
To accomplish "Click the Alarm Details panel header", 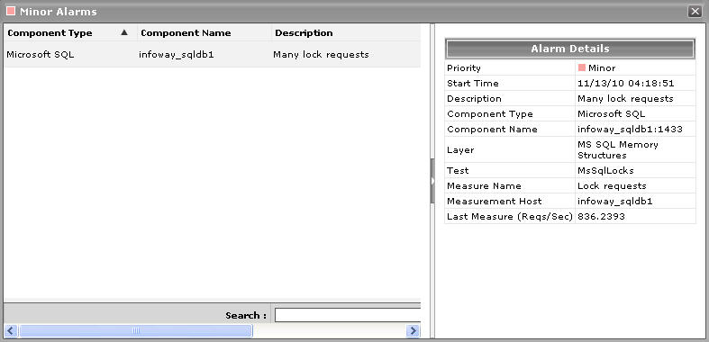I will pyautogui.click(x=569, y=49).
